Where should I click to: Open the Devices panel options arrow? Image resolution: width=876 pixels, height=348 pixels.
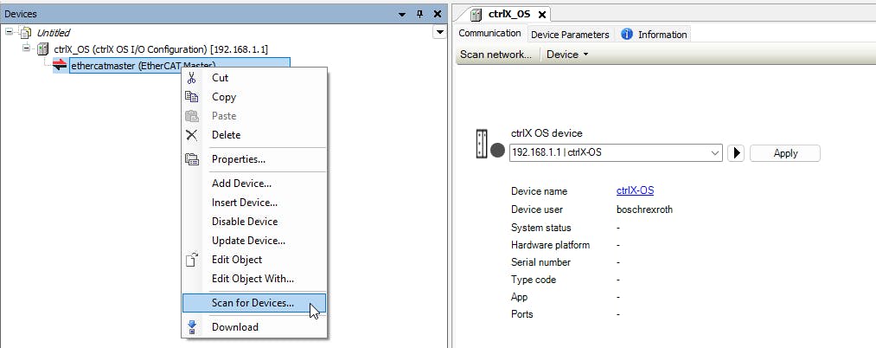(402, 15)
